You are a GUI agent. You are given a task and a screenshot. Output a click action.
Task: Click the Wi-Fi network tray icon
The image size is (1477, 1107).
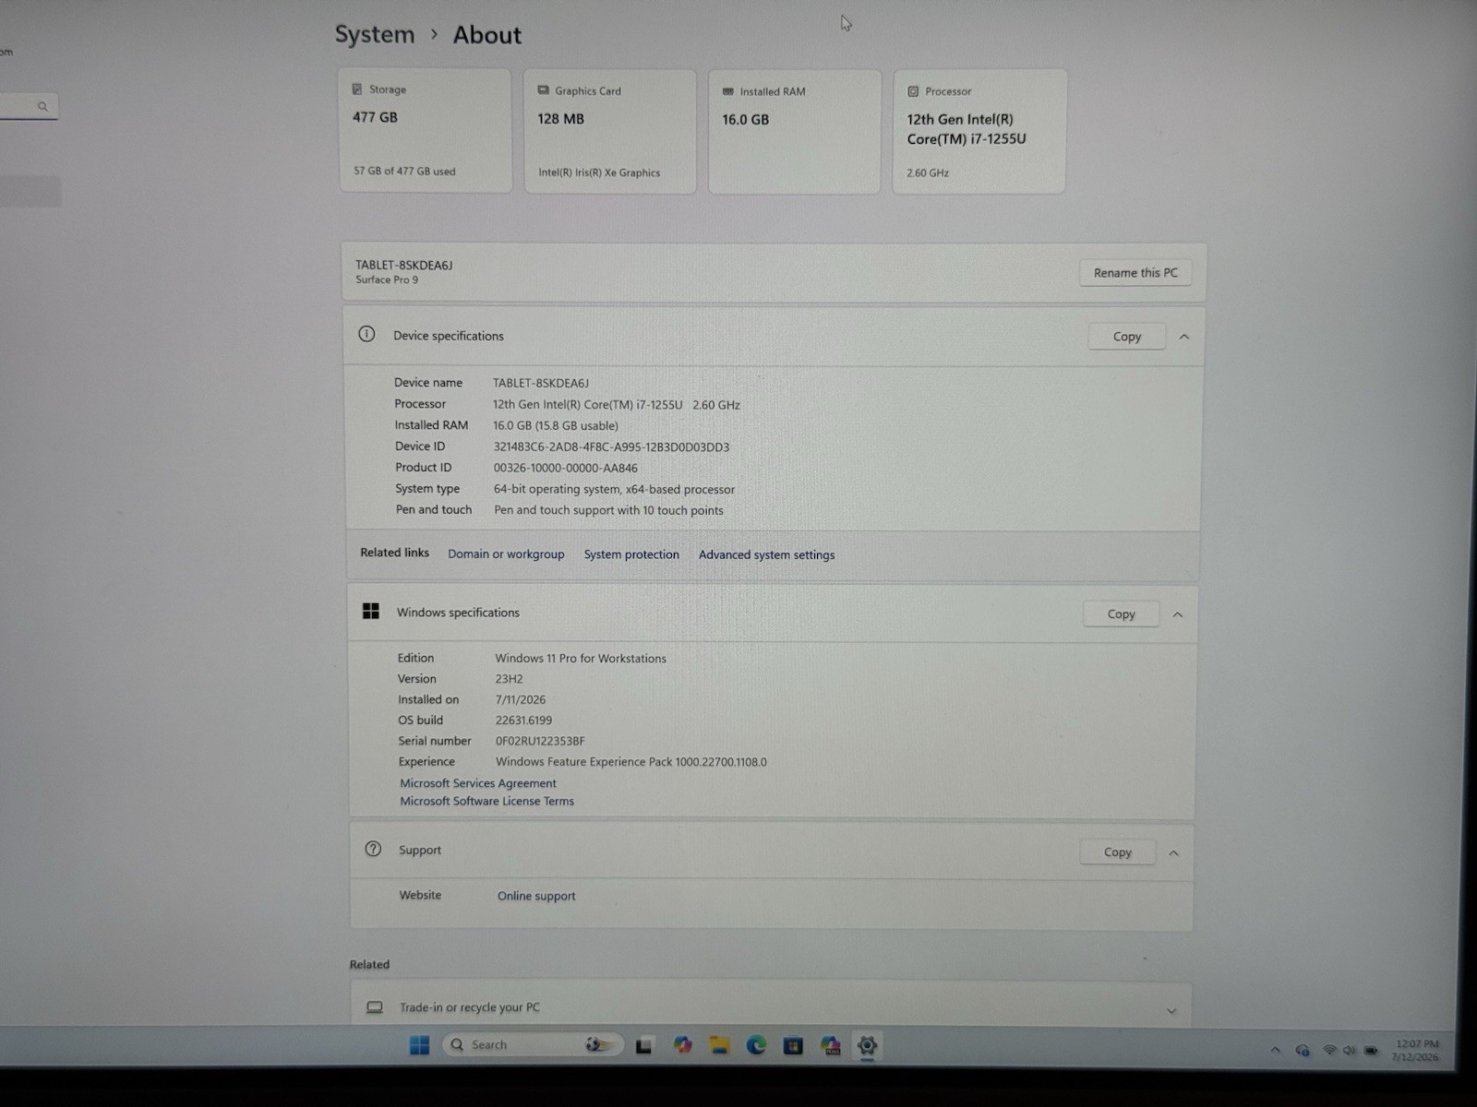[1329, 1050]
